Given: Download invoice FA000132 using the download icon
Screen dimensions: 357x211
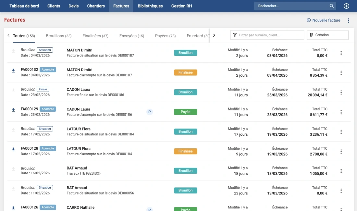Looking at the screenshot, I should [13, 70].
